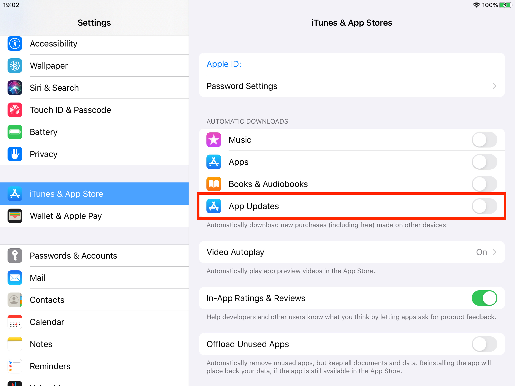Disable In-App Ratings & Reviews toggle
Screen dimensions: 515x386
tap(484, 298)
